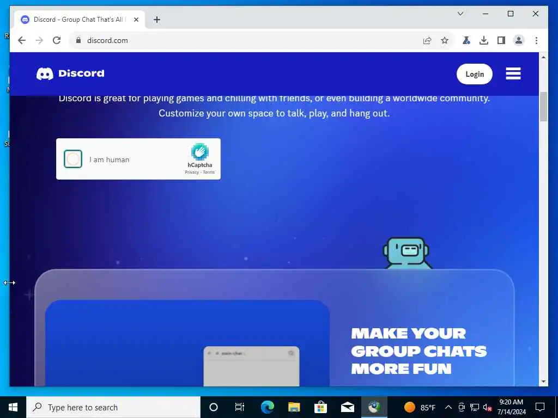Check the "I am human" hCaptcha checkbox
Image resolution: width=558 pixels, height=418 pixels.
pos(73,159)
